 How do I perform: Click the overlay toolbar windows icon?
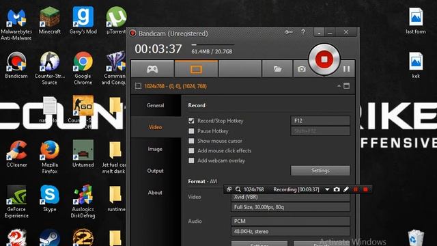point(229,189)
